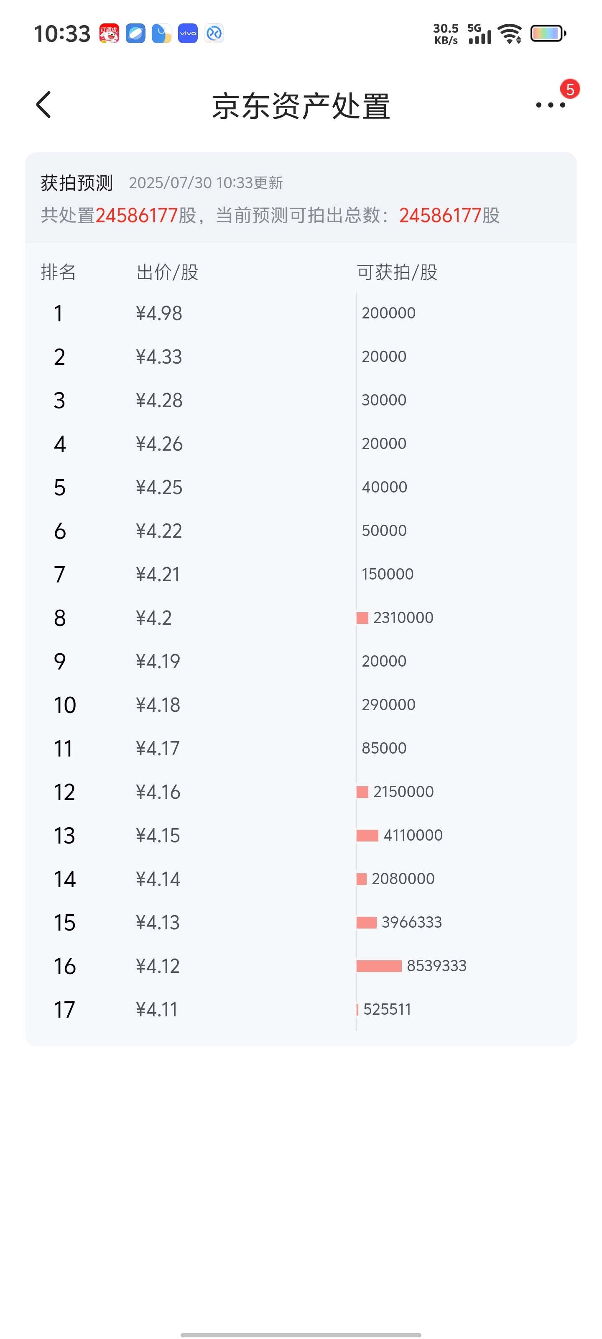
Task: Tap the back arrow icon
Action: 43,105
